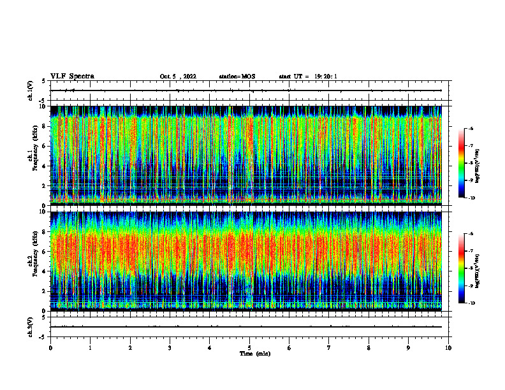Image resolution: width=505 pixels, height=390 pixels.
Task: Click the date "Oct. 5, 2022"
Action: [x=178, y=76]
